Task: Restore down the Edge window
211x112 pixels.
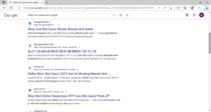Action: [x=200, y=2]
